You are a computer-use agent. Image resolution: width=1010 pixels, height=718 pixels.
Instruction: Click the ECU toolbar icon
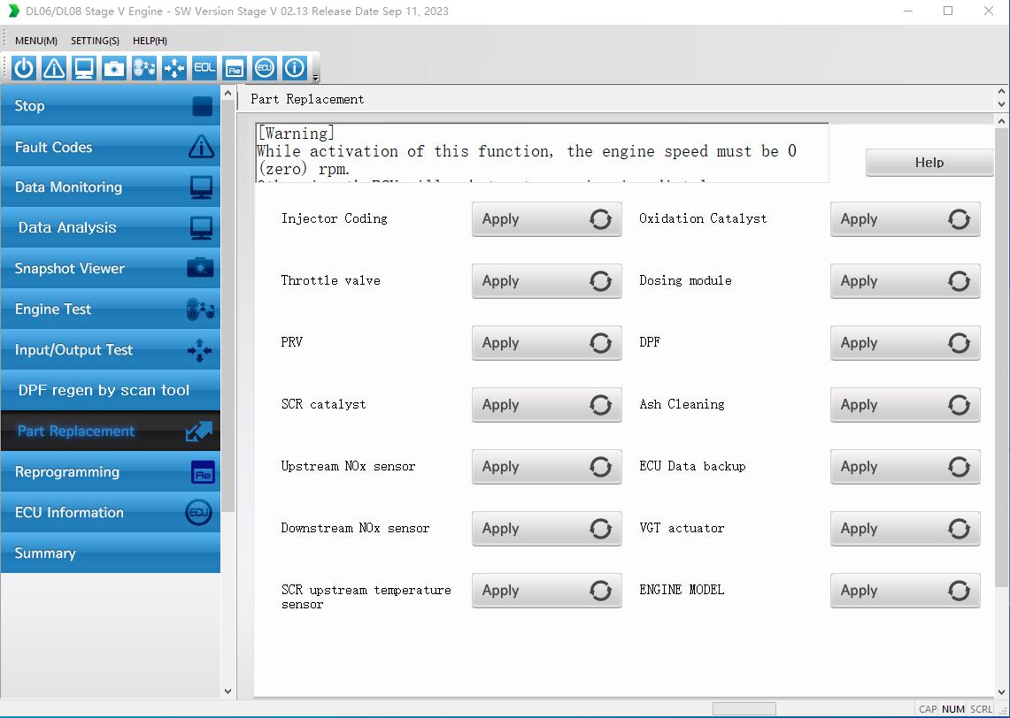tap(264, 67)
